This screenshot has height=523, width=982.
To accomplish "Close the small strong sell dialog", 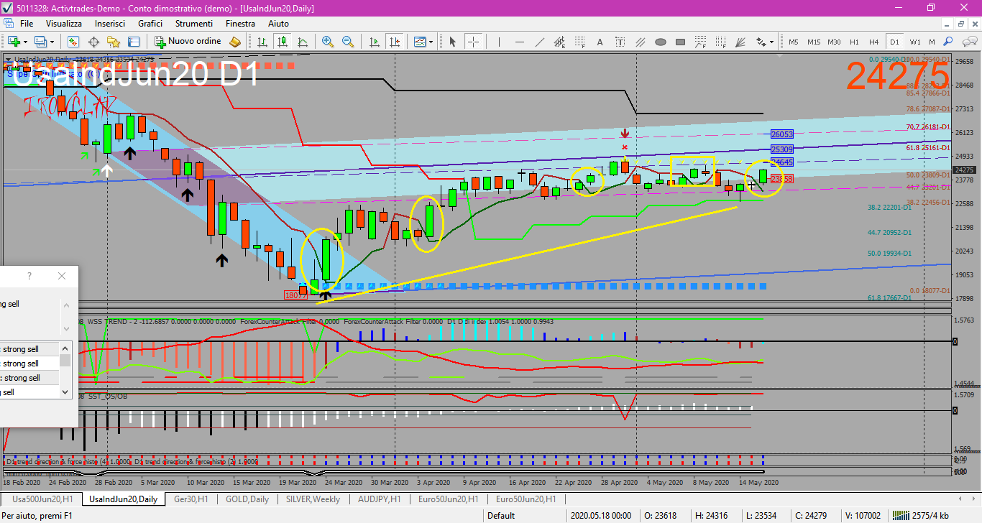I will (x=62, y=276).
